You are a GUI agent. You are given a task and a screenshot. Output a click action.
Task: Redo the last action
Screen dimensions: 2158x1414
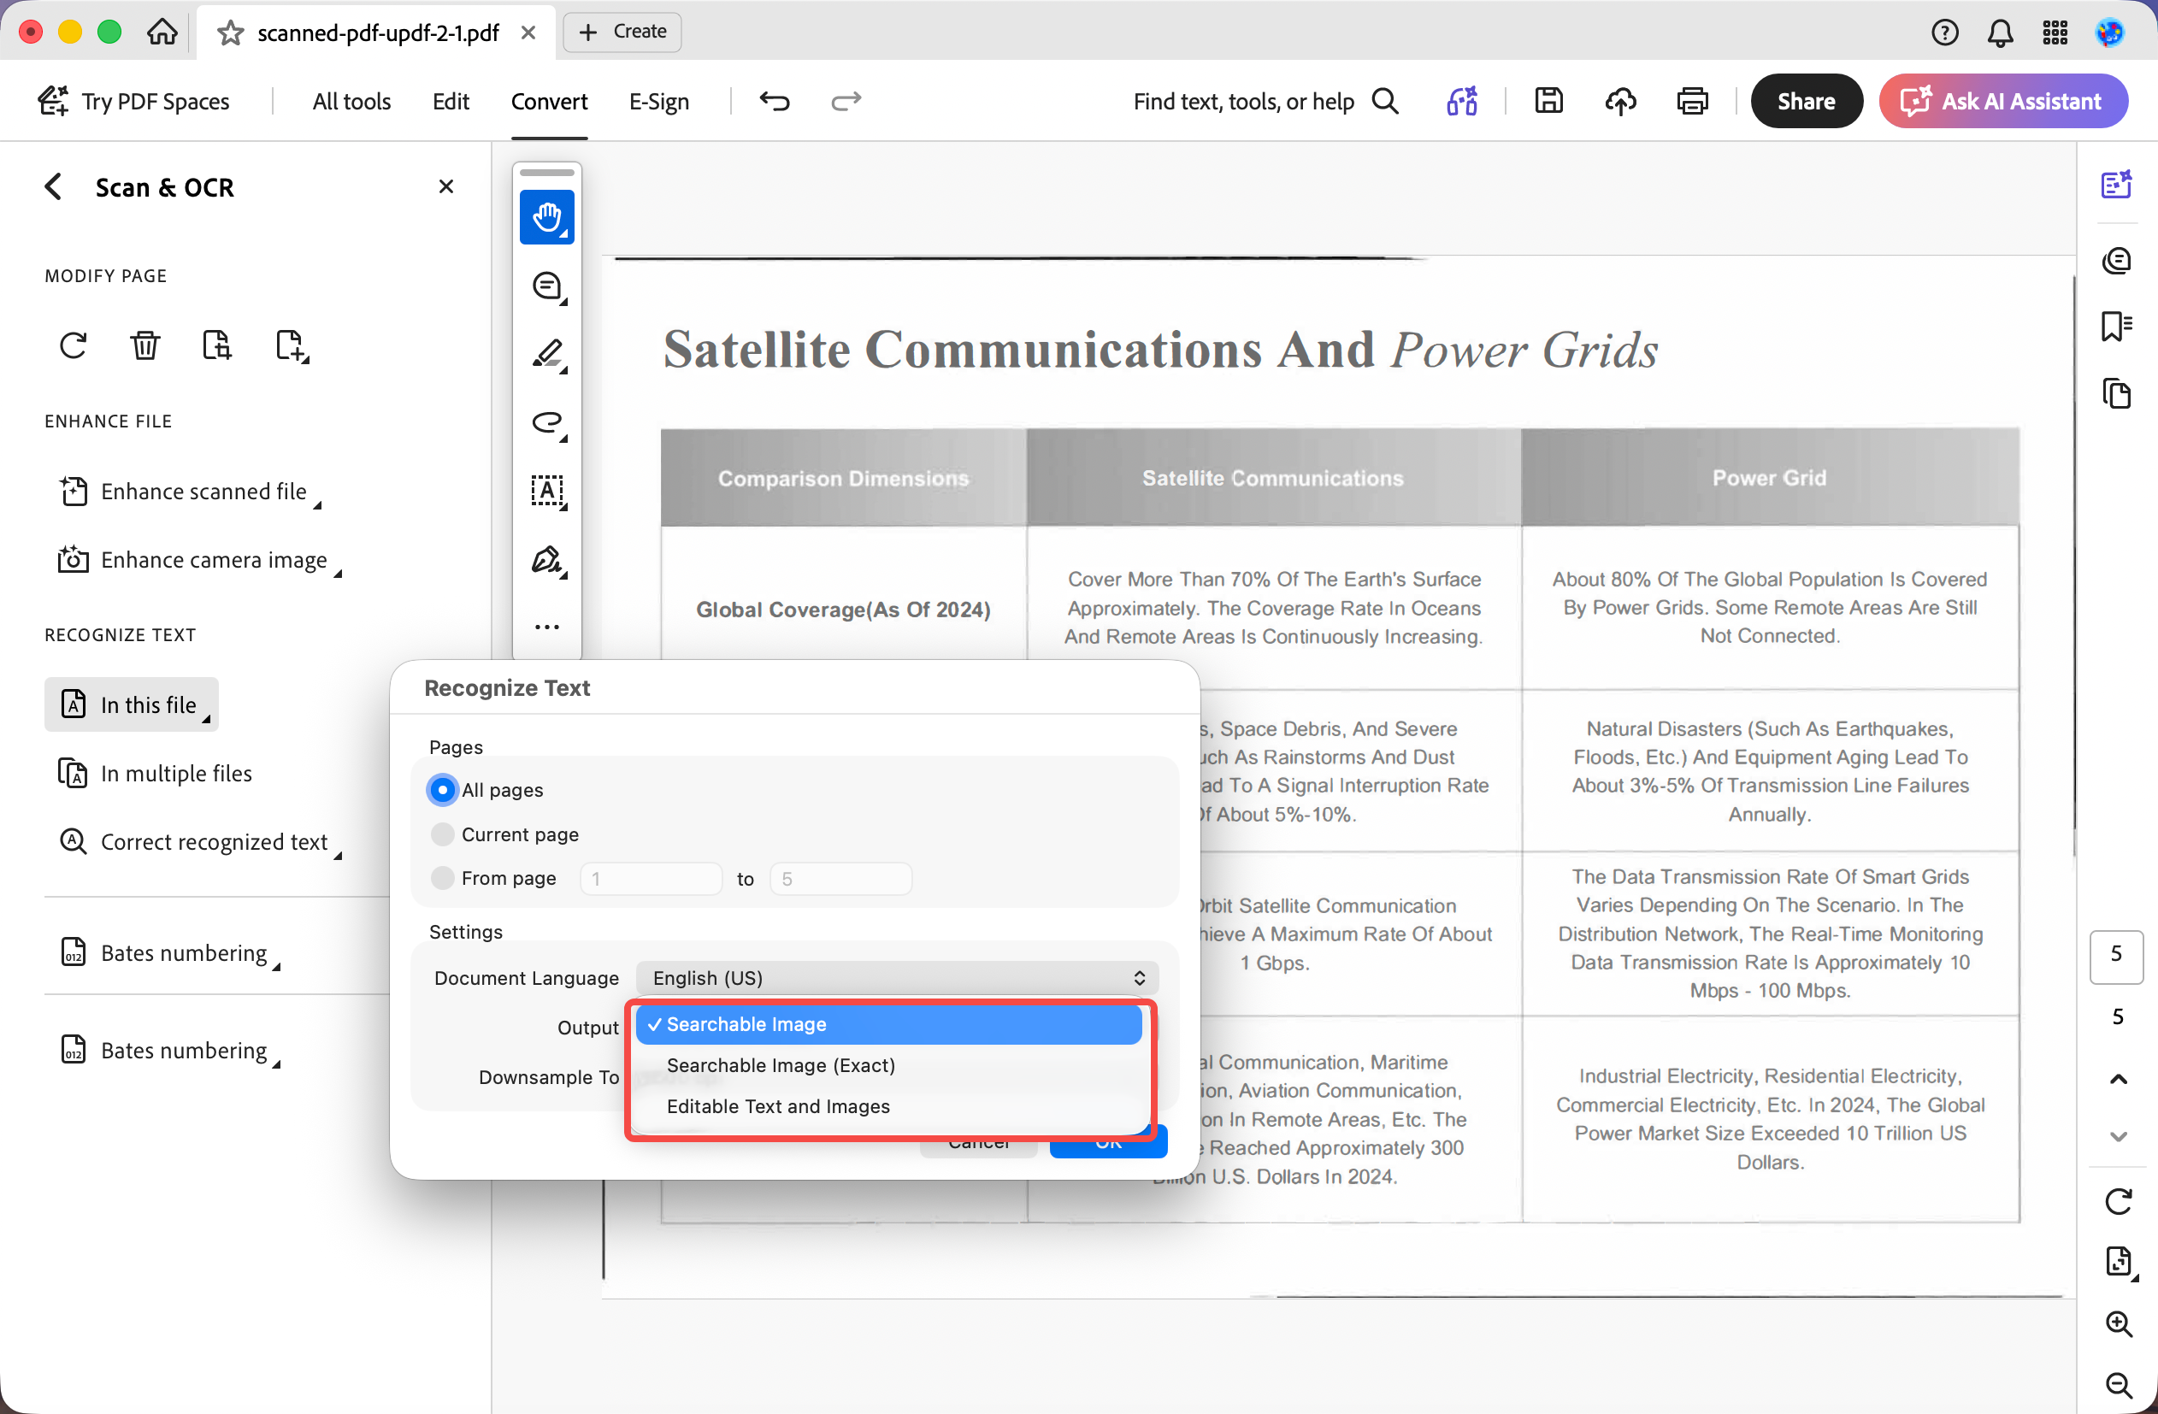(x=846, y=101)
